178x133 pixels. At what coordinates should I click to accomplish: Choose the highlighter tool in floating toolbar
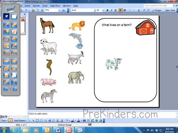pyautogui.click(x=14, y=25)
